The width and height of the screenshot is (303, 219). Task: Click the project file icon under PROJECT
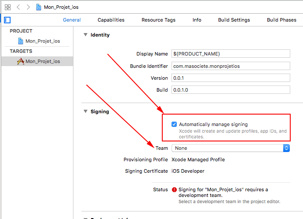(21, 41)
